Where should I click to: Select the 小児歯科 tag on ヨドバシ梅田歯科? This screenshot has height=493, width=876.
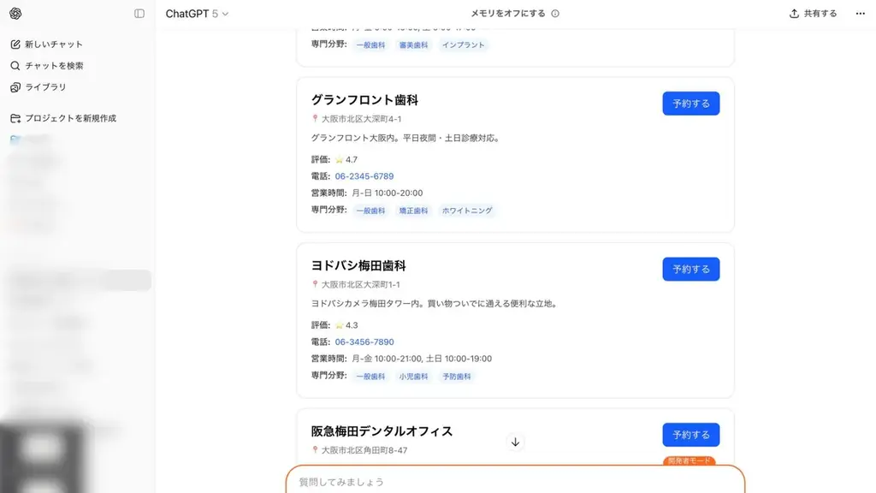415,376
